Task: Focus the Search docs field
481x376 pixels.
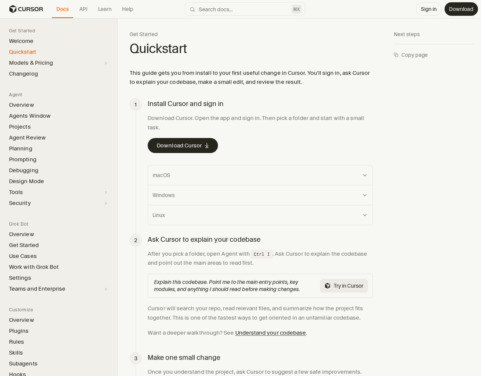Action: point(245,9)
